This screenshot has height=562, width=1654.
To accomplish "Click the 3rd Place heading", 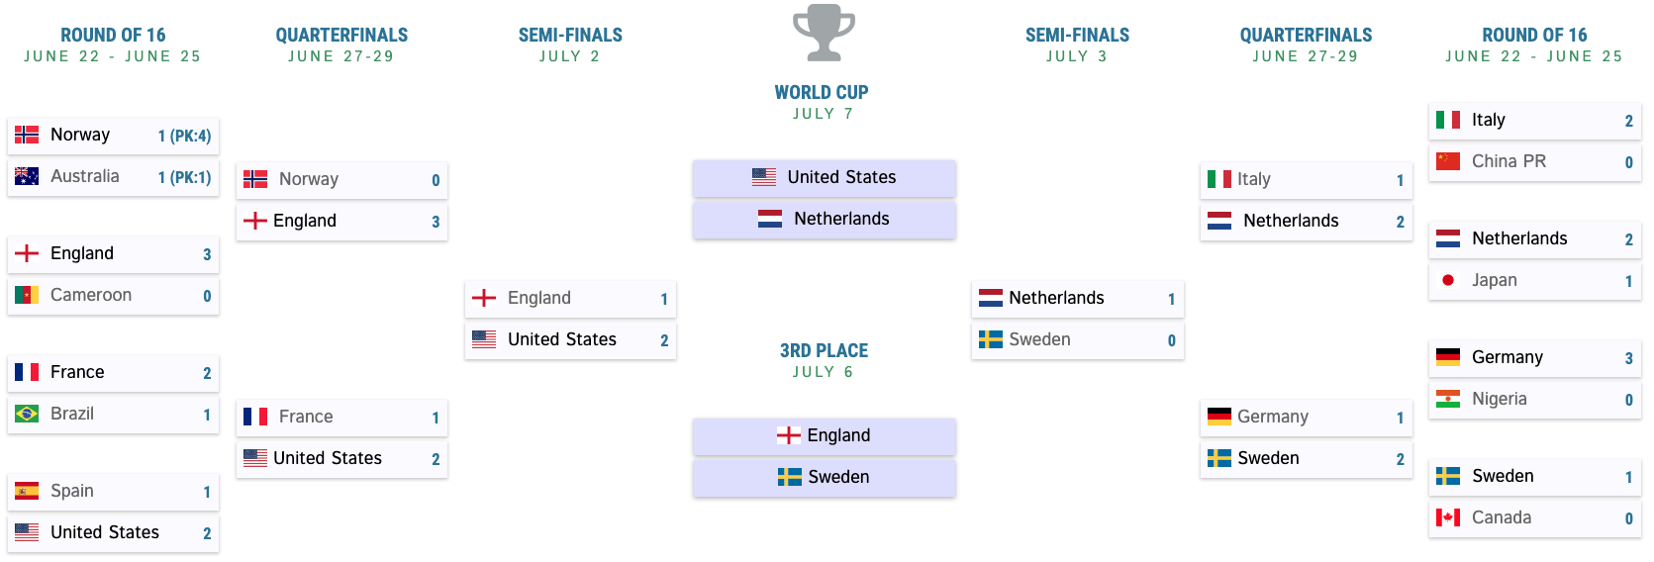I will pyautogui.click(x=824, y=350).
